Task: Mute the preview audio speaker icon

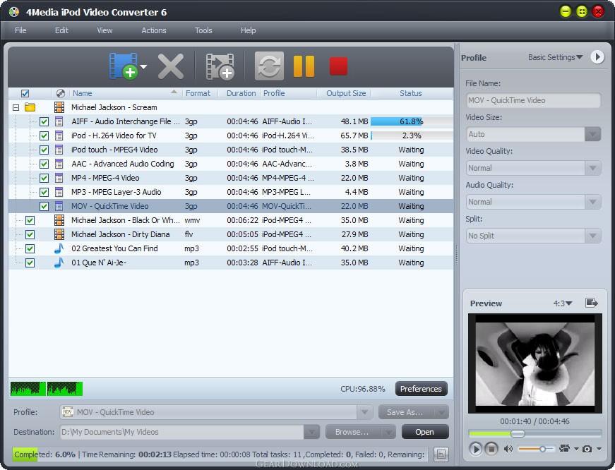Action: pos(508,449)
